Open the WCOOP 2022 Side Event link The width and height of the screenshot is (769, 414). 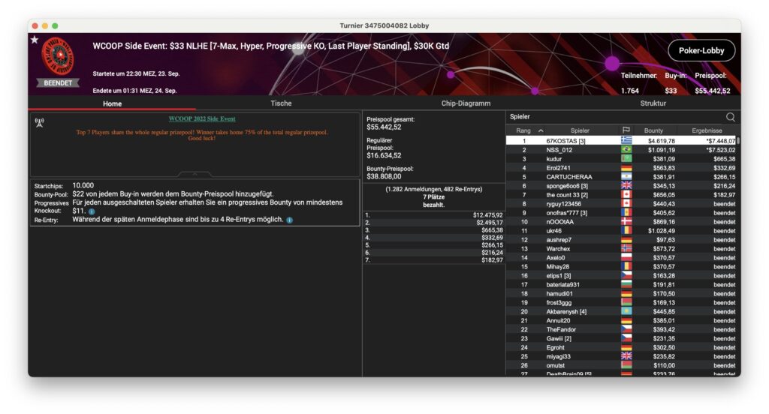point(201,118)
